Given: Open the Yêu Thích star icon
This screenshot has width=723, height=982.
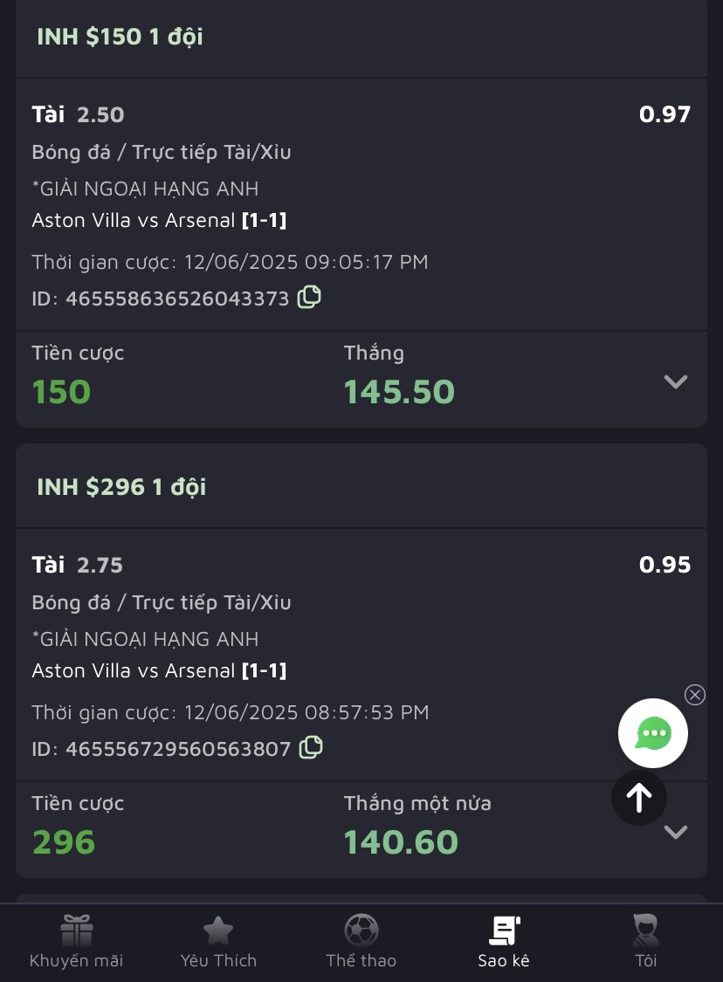Looking at the screenshot, I should [x=218, y=930].
